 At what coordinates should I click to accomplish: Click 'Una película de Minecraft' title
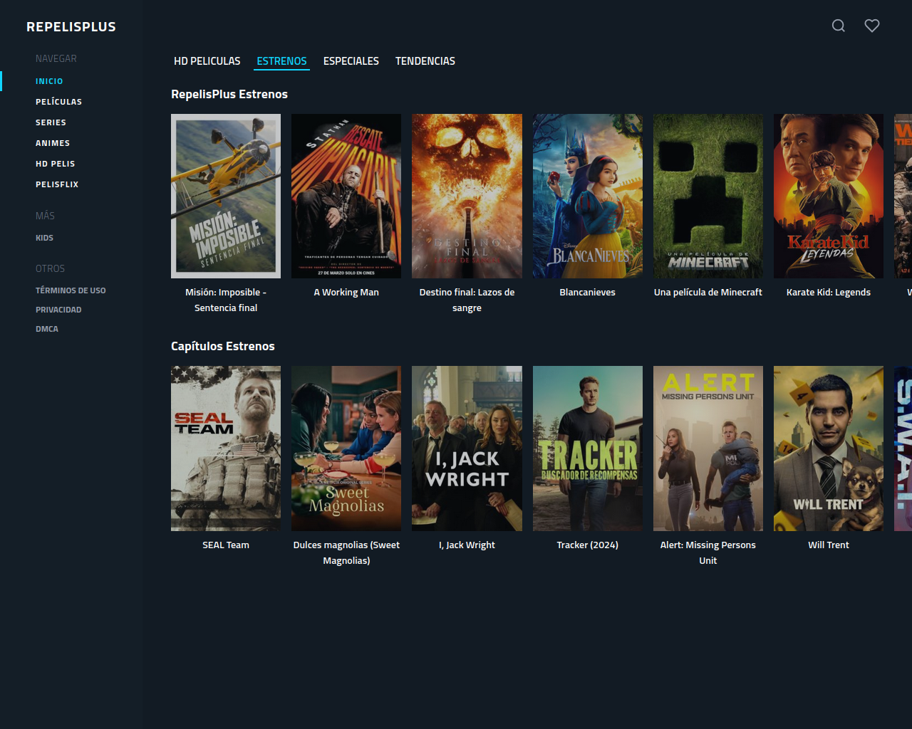coord(708,292)
